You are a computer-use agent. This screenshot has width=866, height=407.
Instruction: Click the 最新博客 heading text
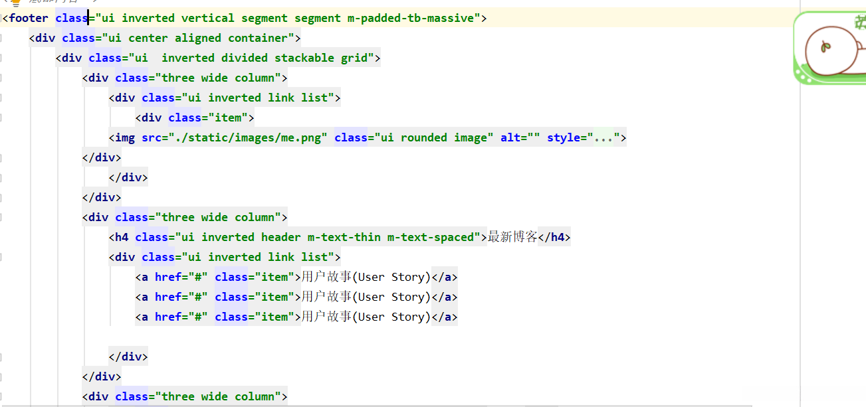(512, 237)
